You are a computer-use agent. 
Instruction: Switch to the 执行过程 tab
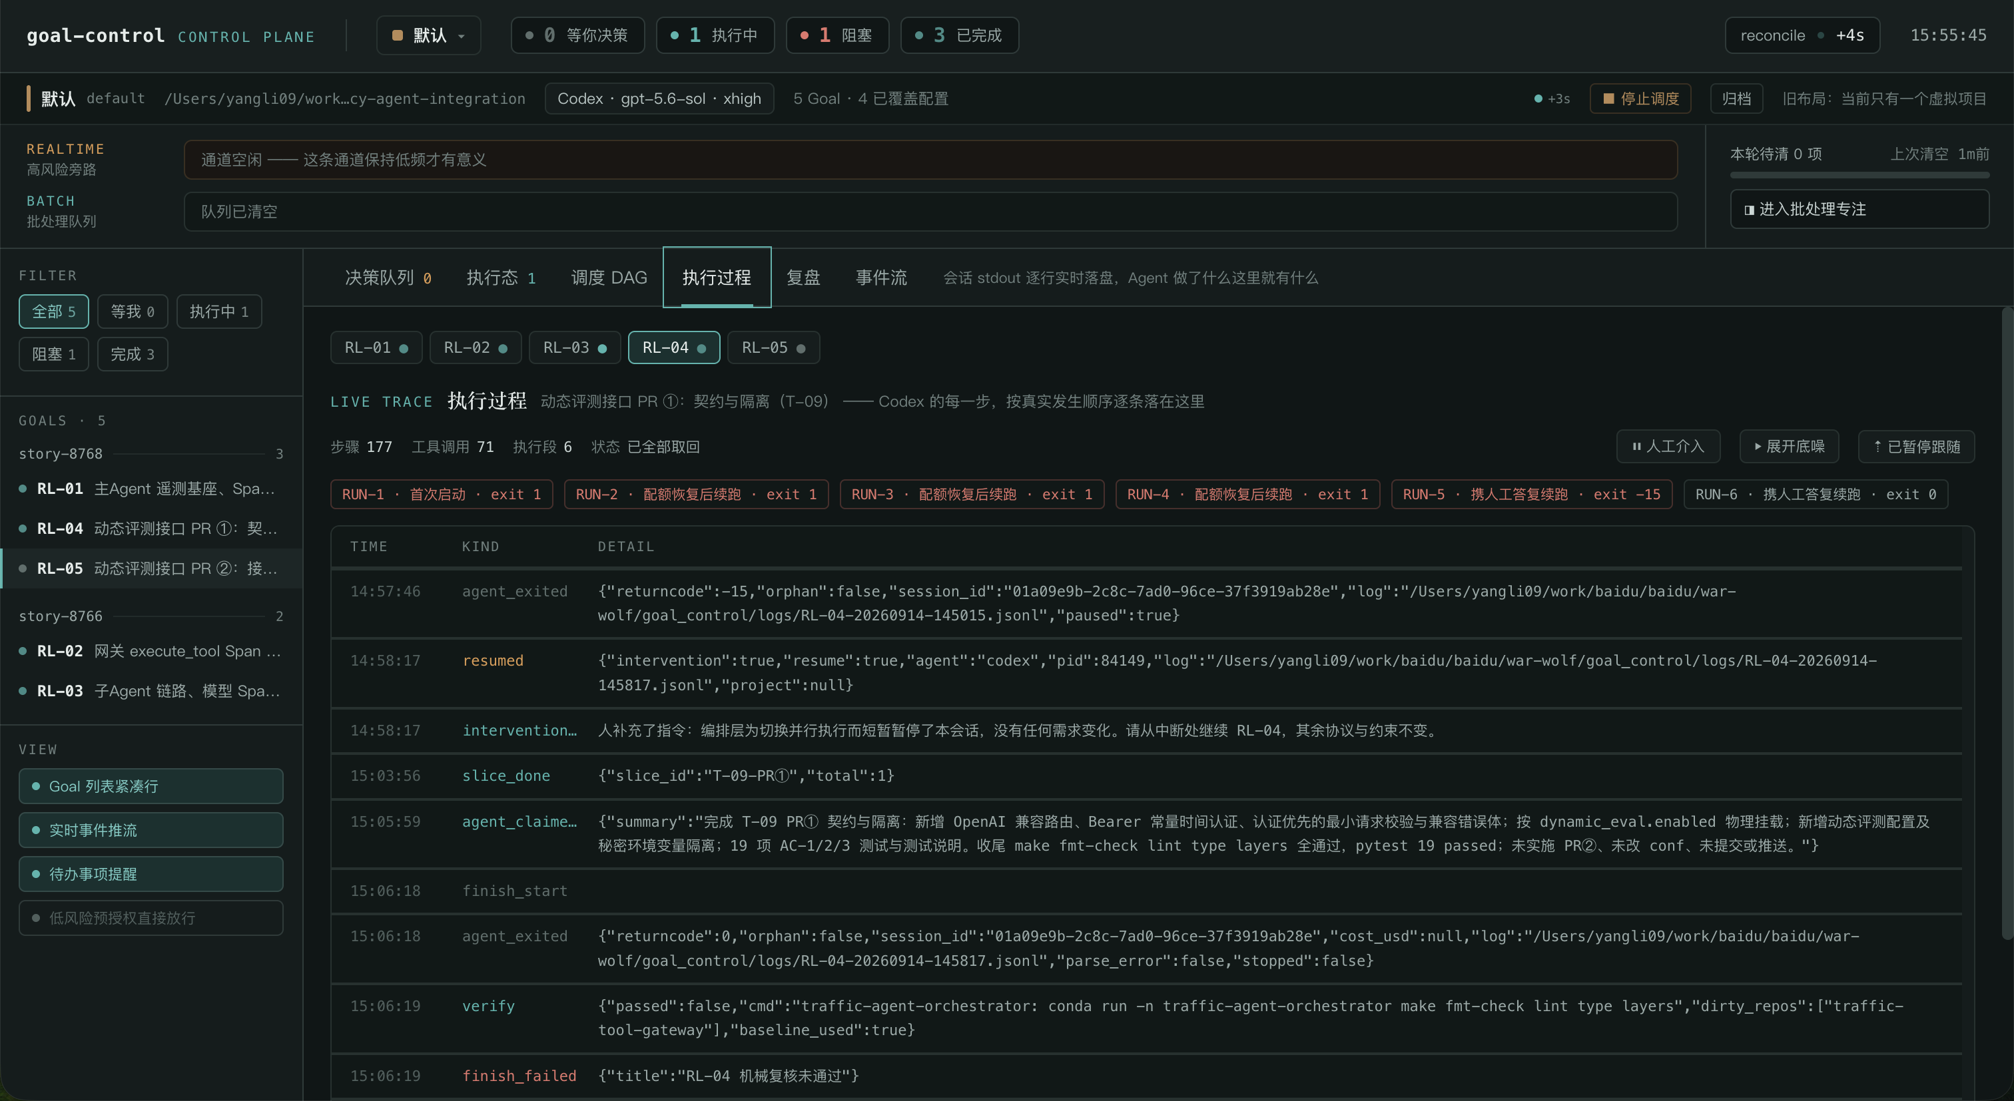717,278
